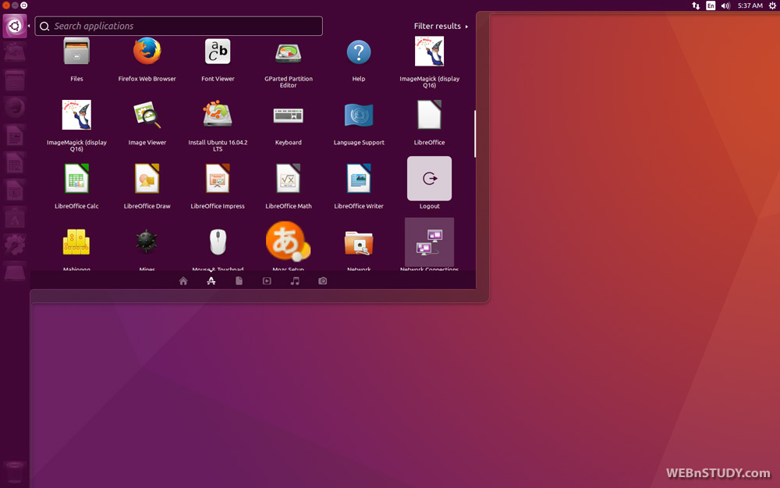Launch Mozc Setup

click(x=289, y=241)
